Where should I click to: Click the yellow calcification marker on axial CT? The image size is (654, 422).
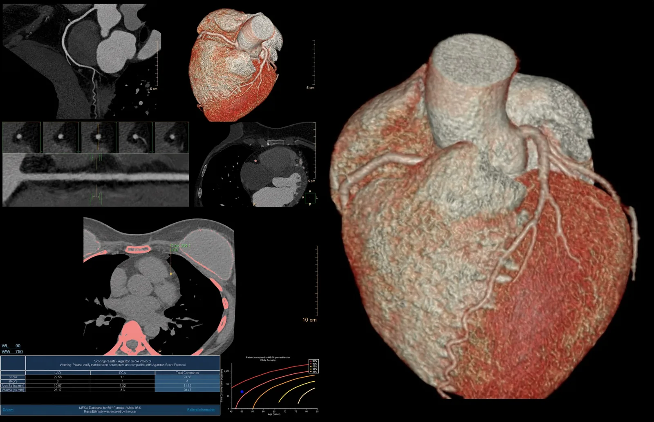point(171,274)
